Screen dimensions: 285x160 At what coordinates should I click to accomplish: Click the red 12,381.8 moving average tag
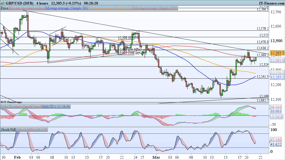(277, 61)
